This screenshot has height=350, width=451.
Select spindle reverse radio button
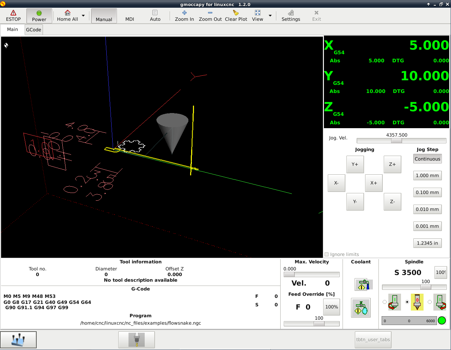384,302
